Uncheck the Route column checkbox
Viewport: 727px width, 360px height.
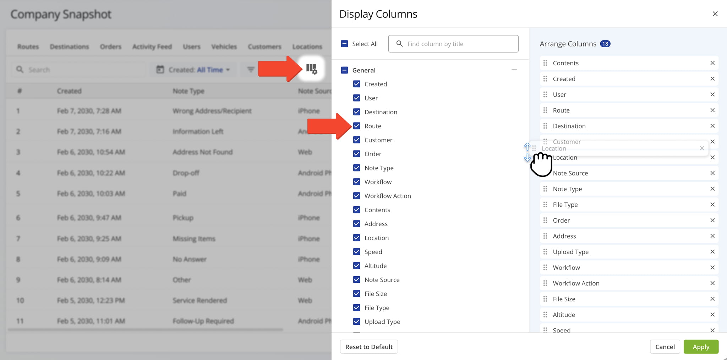click(357, 126)
